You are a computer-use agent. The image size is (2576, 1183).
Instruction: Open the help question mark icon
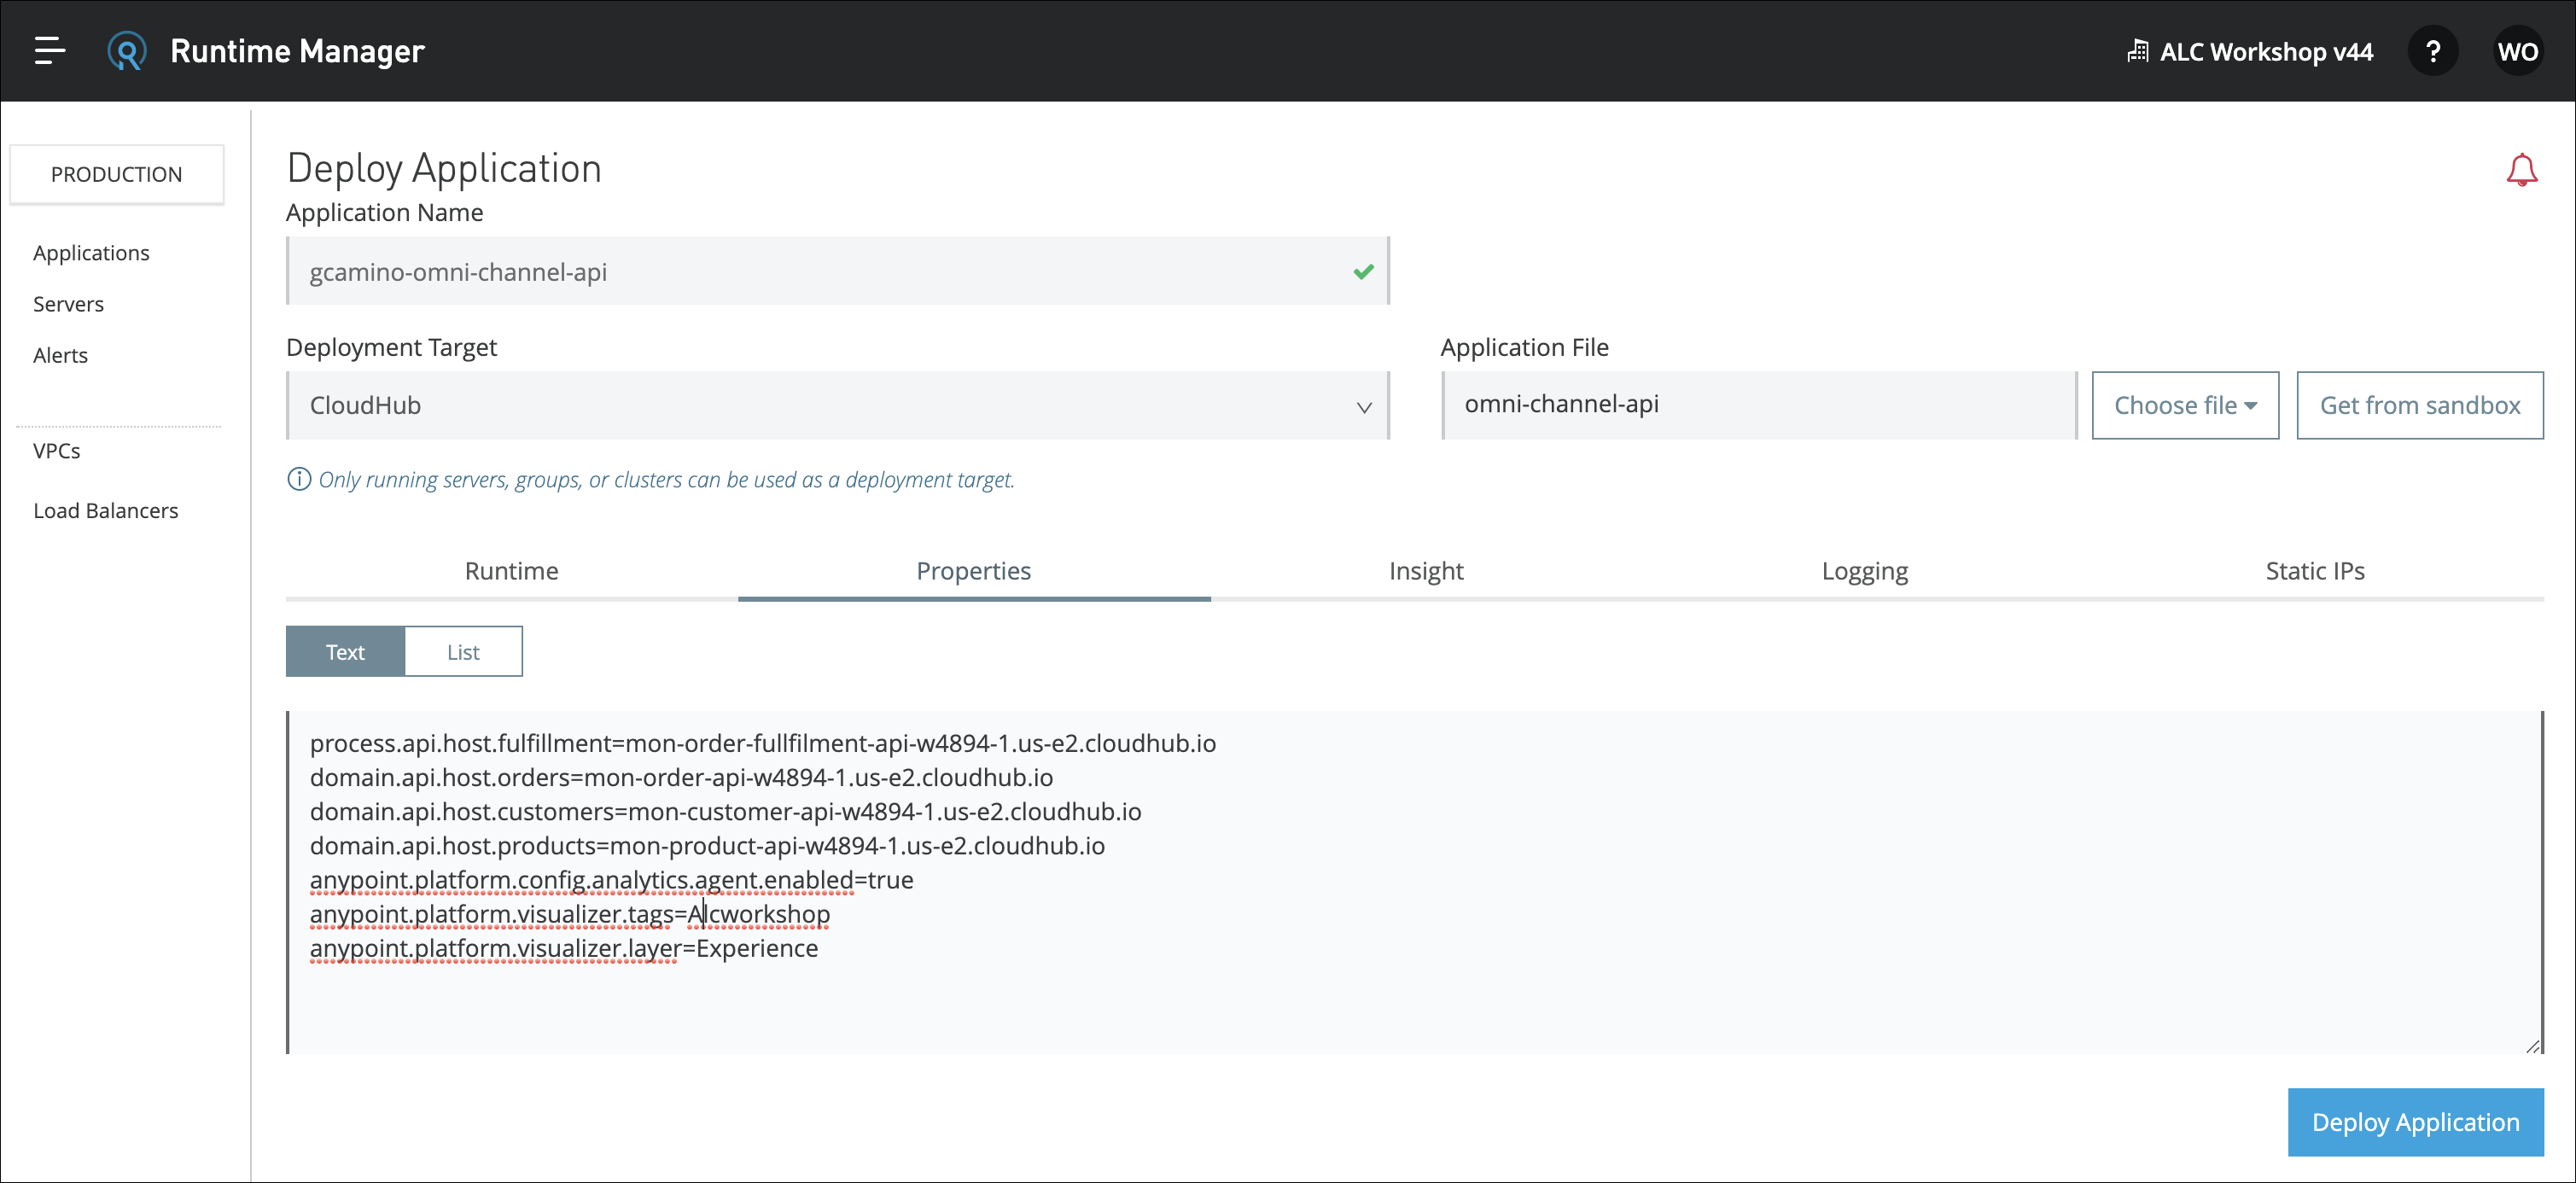[x=2433, y=51]
